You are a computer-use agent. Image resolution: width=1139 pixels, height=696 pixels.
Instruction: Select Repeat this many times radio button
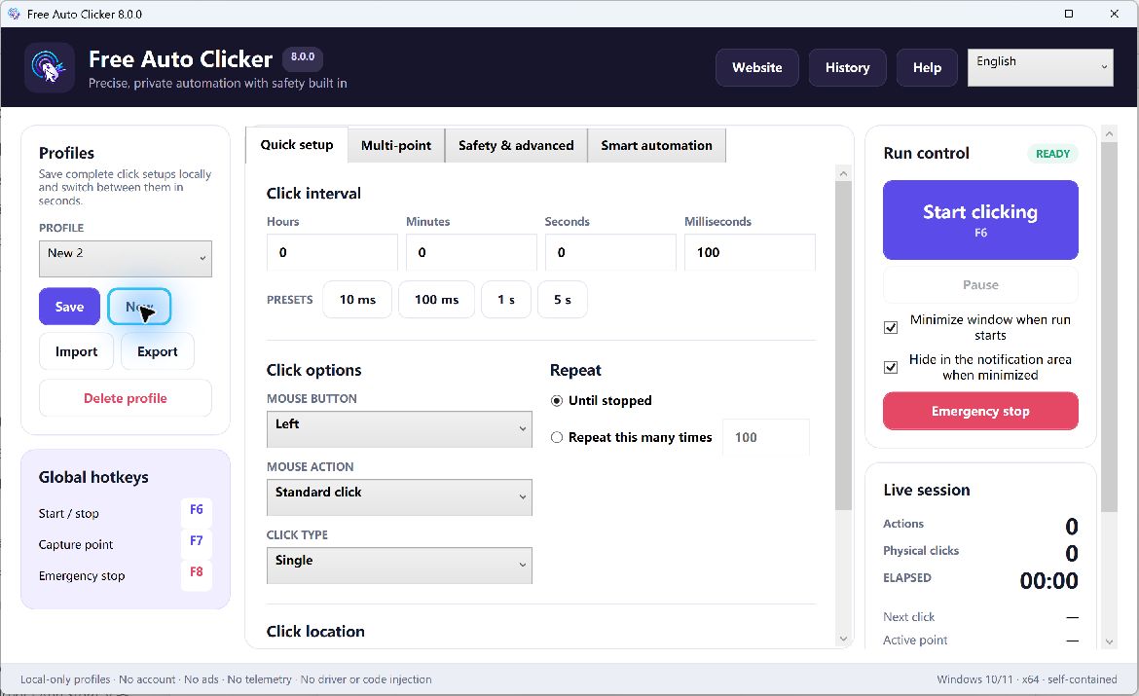click(557, 437)
